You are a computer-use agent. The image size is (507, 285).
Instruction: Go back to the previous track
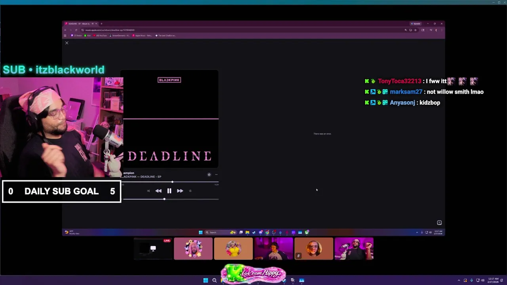click(158, 191)
